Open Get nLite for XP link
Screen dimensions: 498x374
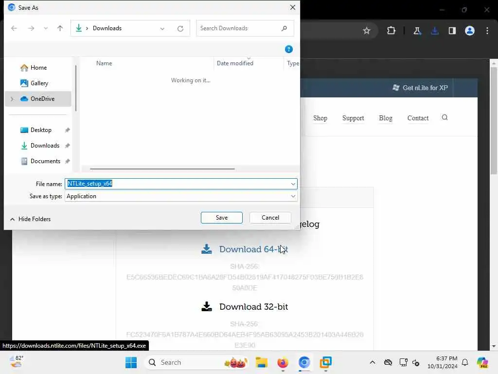420,88
